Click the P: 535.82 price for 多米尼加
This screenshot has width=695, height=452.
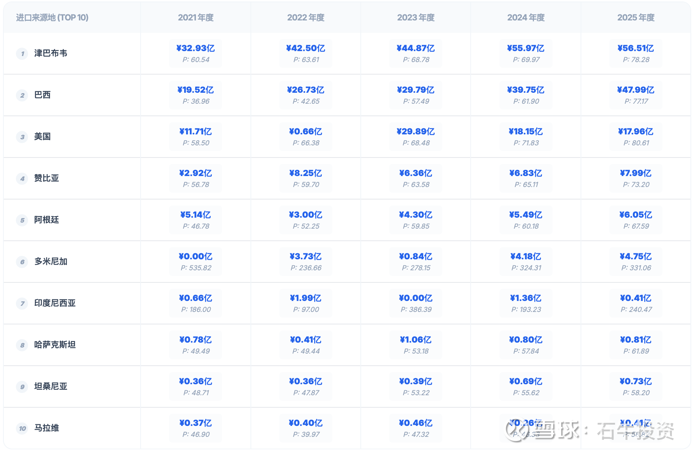196,268
